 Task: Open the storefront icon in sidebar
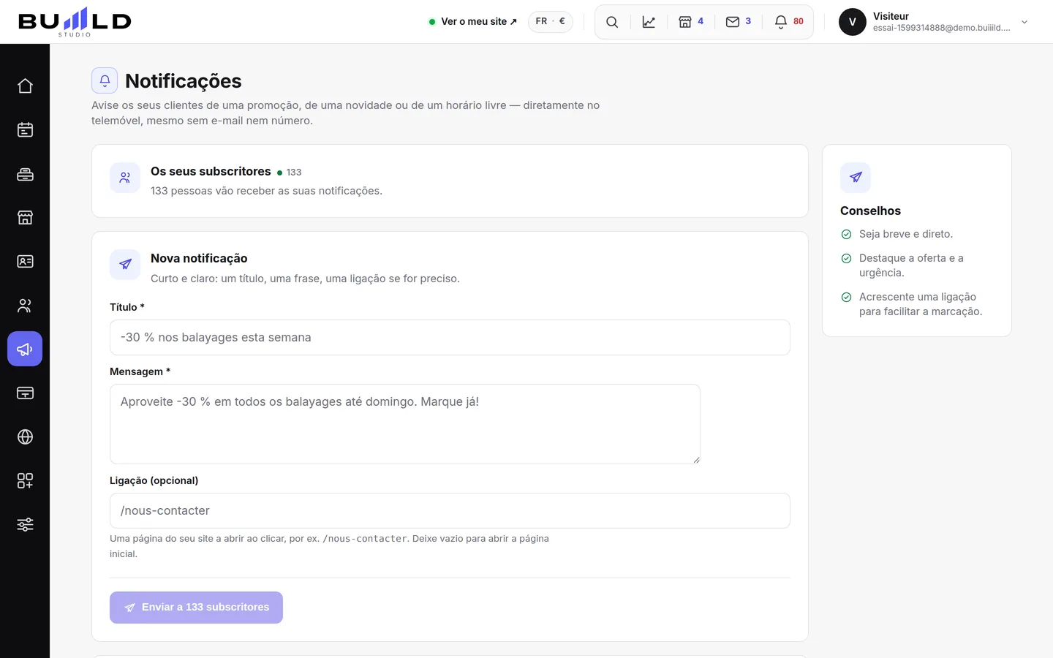[25, 218]
